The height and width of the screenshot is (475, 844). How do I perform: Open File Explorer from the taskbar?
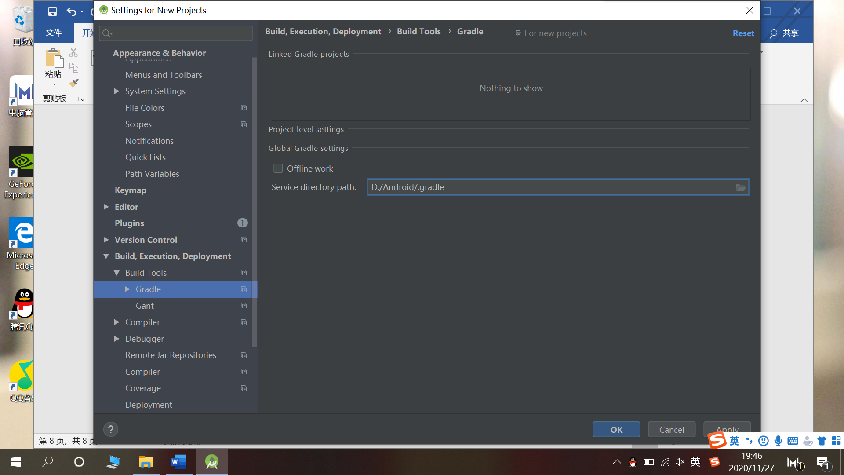tap(146, 462)
